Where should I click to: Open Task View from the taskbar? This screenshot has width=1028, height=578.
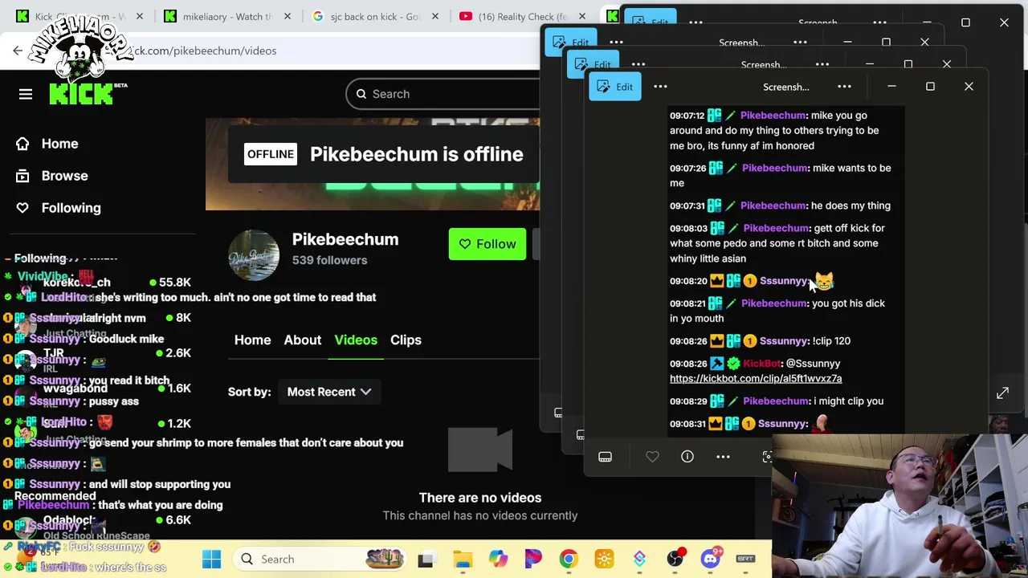[426, 560]
